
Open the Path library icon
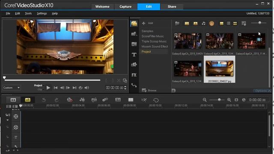coord(134,86)
